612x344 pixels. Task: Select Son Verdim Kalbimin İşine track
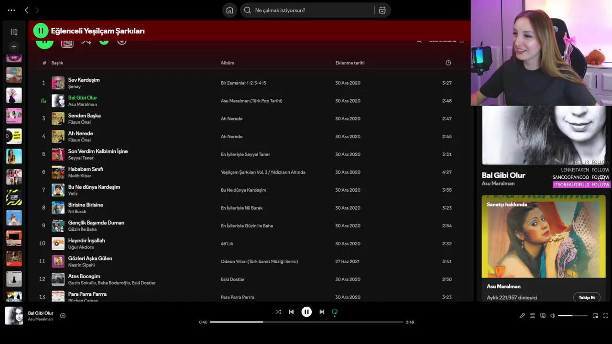click(98, 151)
